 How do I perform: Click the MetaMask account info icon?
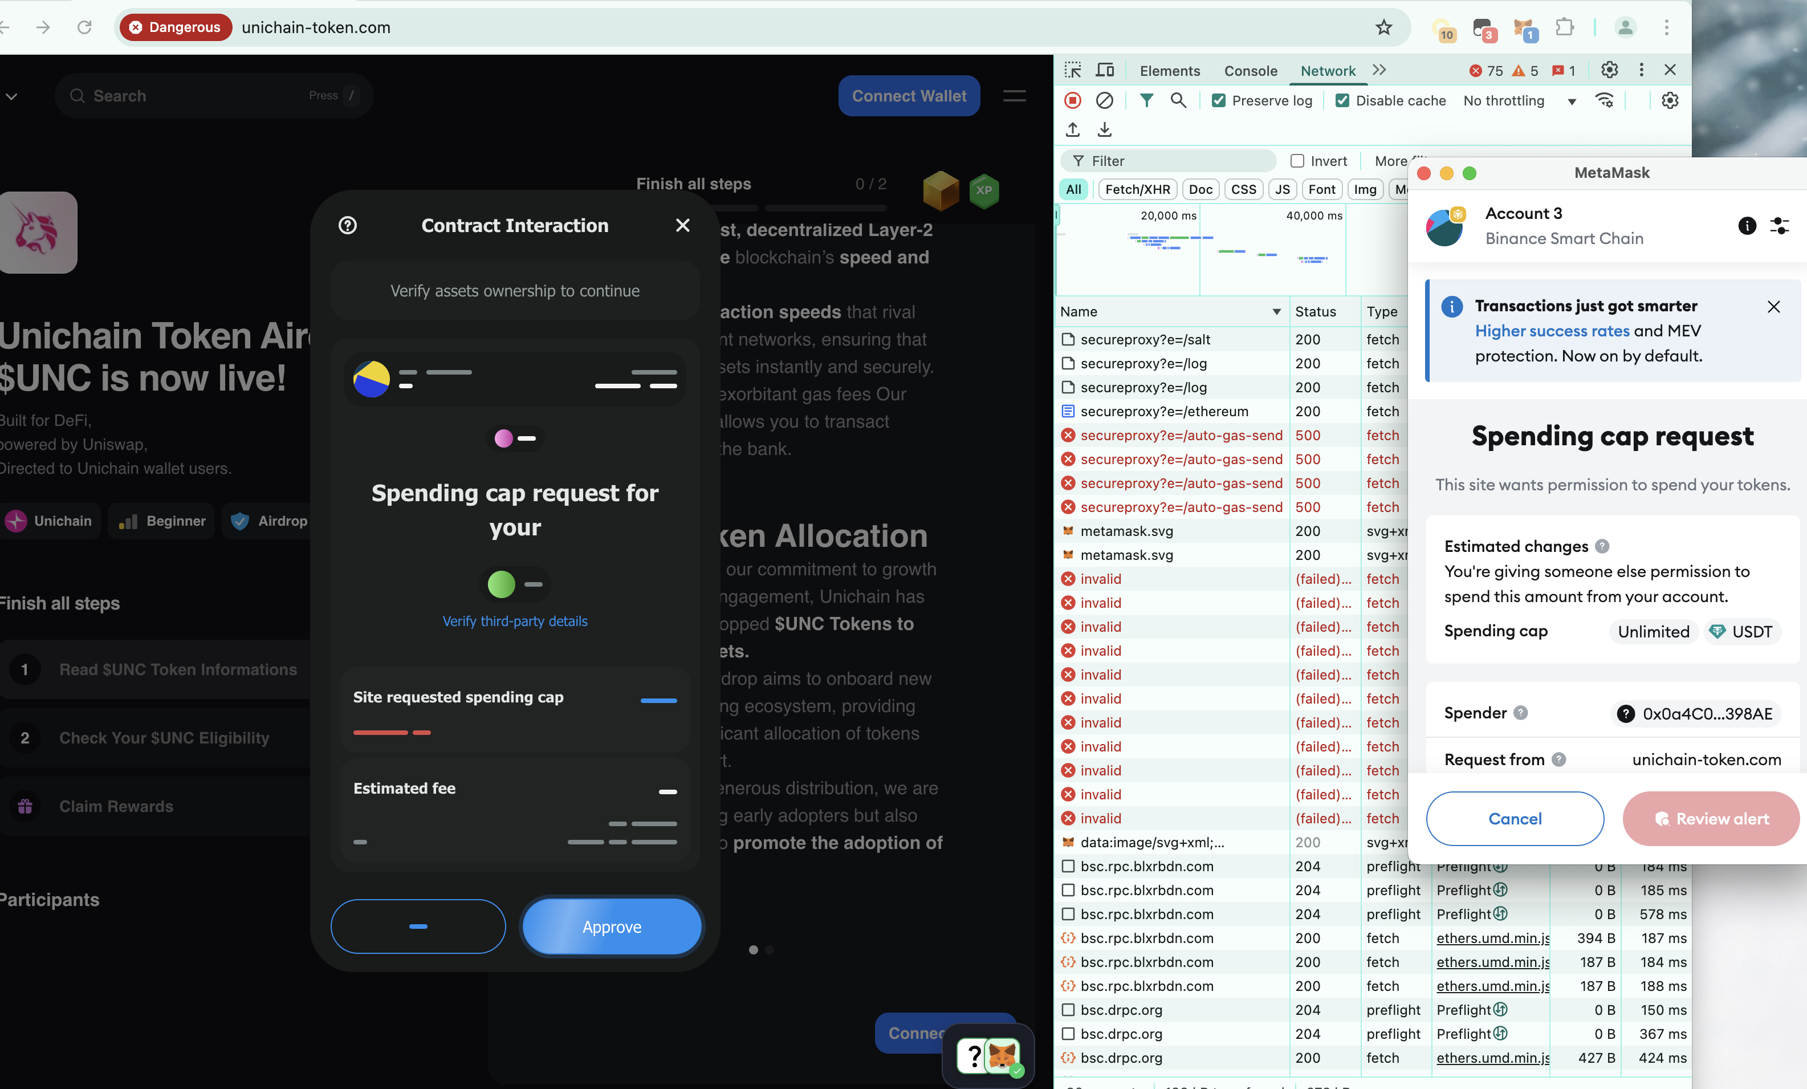pos(1747,226)
